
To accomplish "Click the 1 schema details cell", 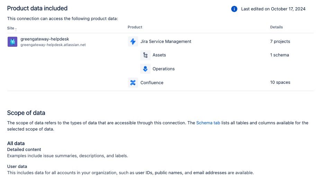I will (x=279, y=55).
